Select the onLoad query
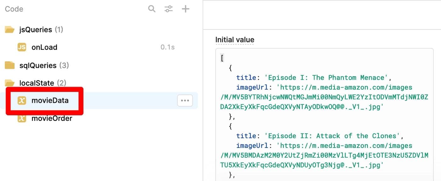Image resolution: width=441 pixels, height=181 pixels. (44, 47)
